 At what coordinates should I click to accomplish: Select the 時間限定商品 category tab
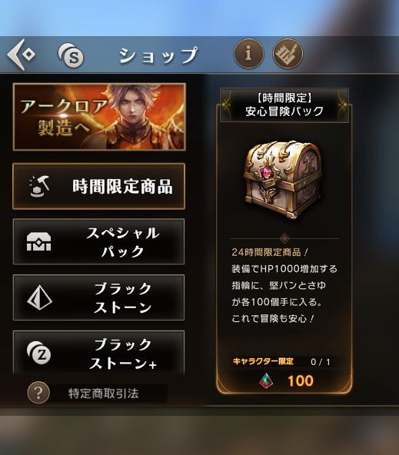coord(98,186)
